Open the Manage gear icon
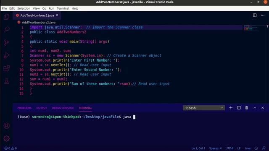The width and height of the screenshot is (269, 151). pos(7,138)
